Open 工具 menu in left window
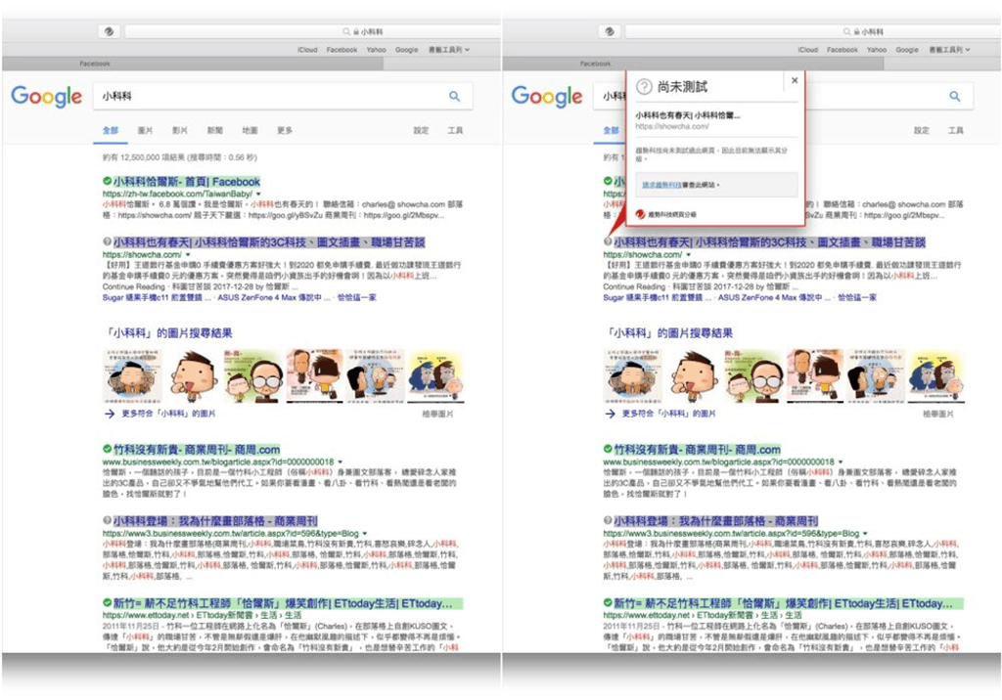1002x700 pixels. pos(456,130)
